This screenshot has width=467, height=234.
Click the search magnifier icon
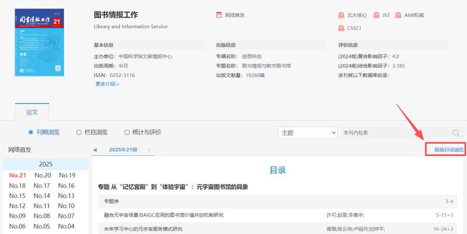(x=456, y=133)
